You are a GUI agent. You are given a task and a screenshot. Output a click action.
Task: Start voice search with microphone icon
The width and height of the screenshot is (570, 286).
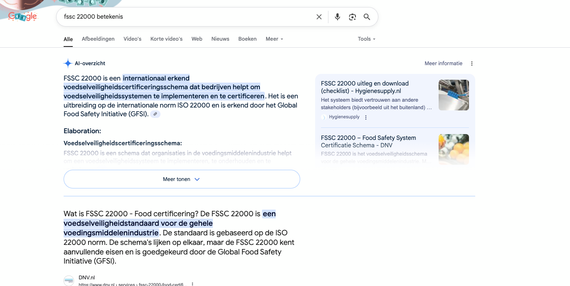point(338,17)
